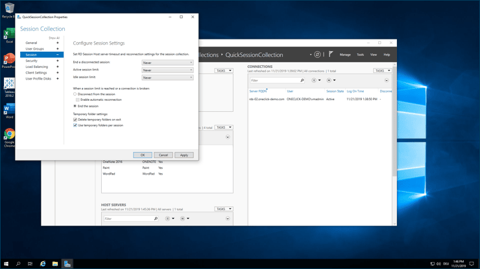Open File Explorer from the taskbar
The height and width of the screenshot is (269, 480).
pyautogui.click(x=55, y=264)
